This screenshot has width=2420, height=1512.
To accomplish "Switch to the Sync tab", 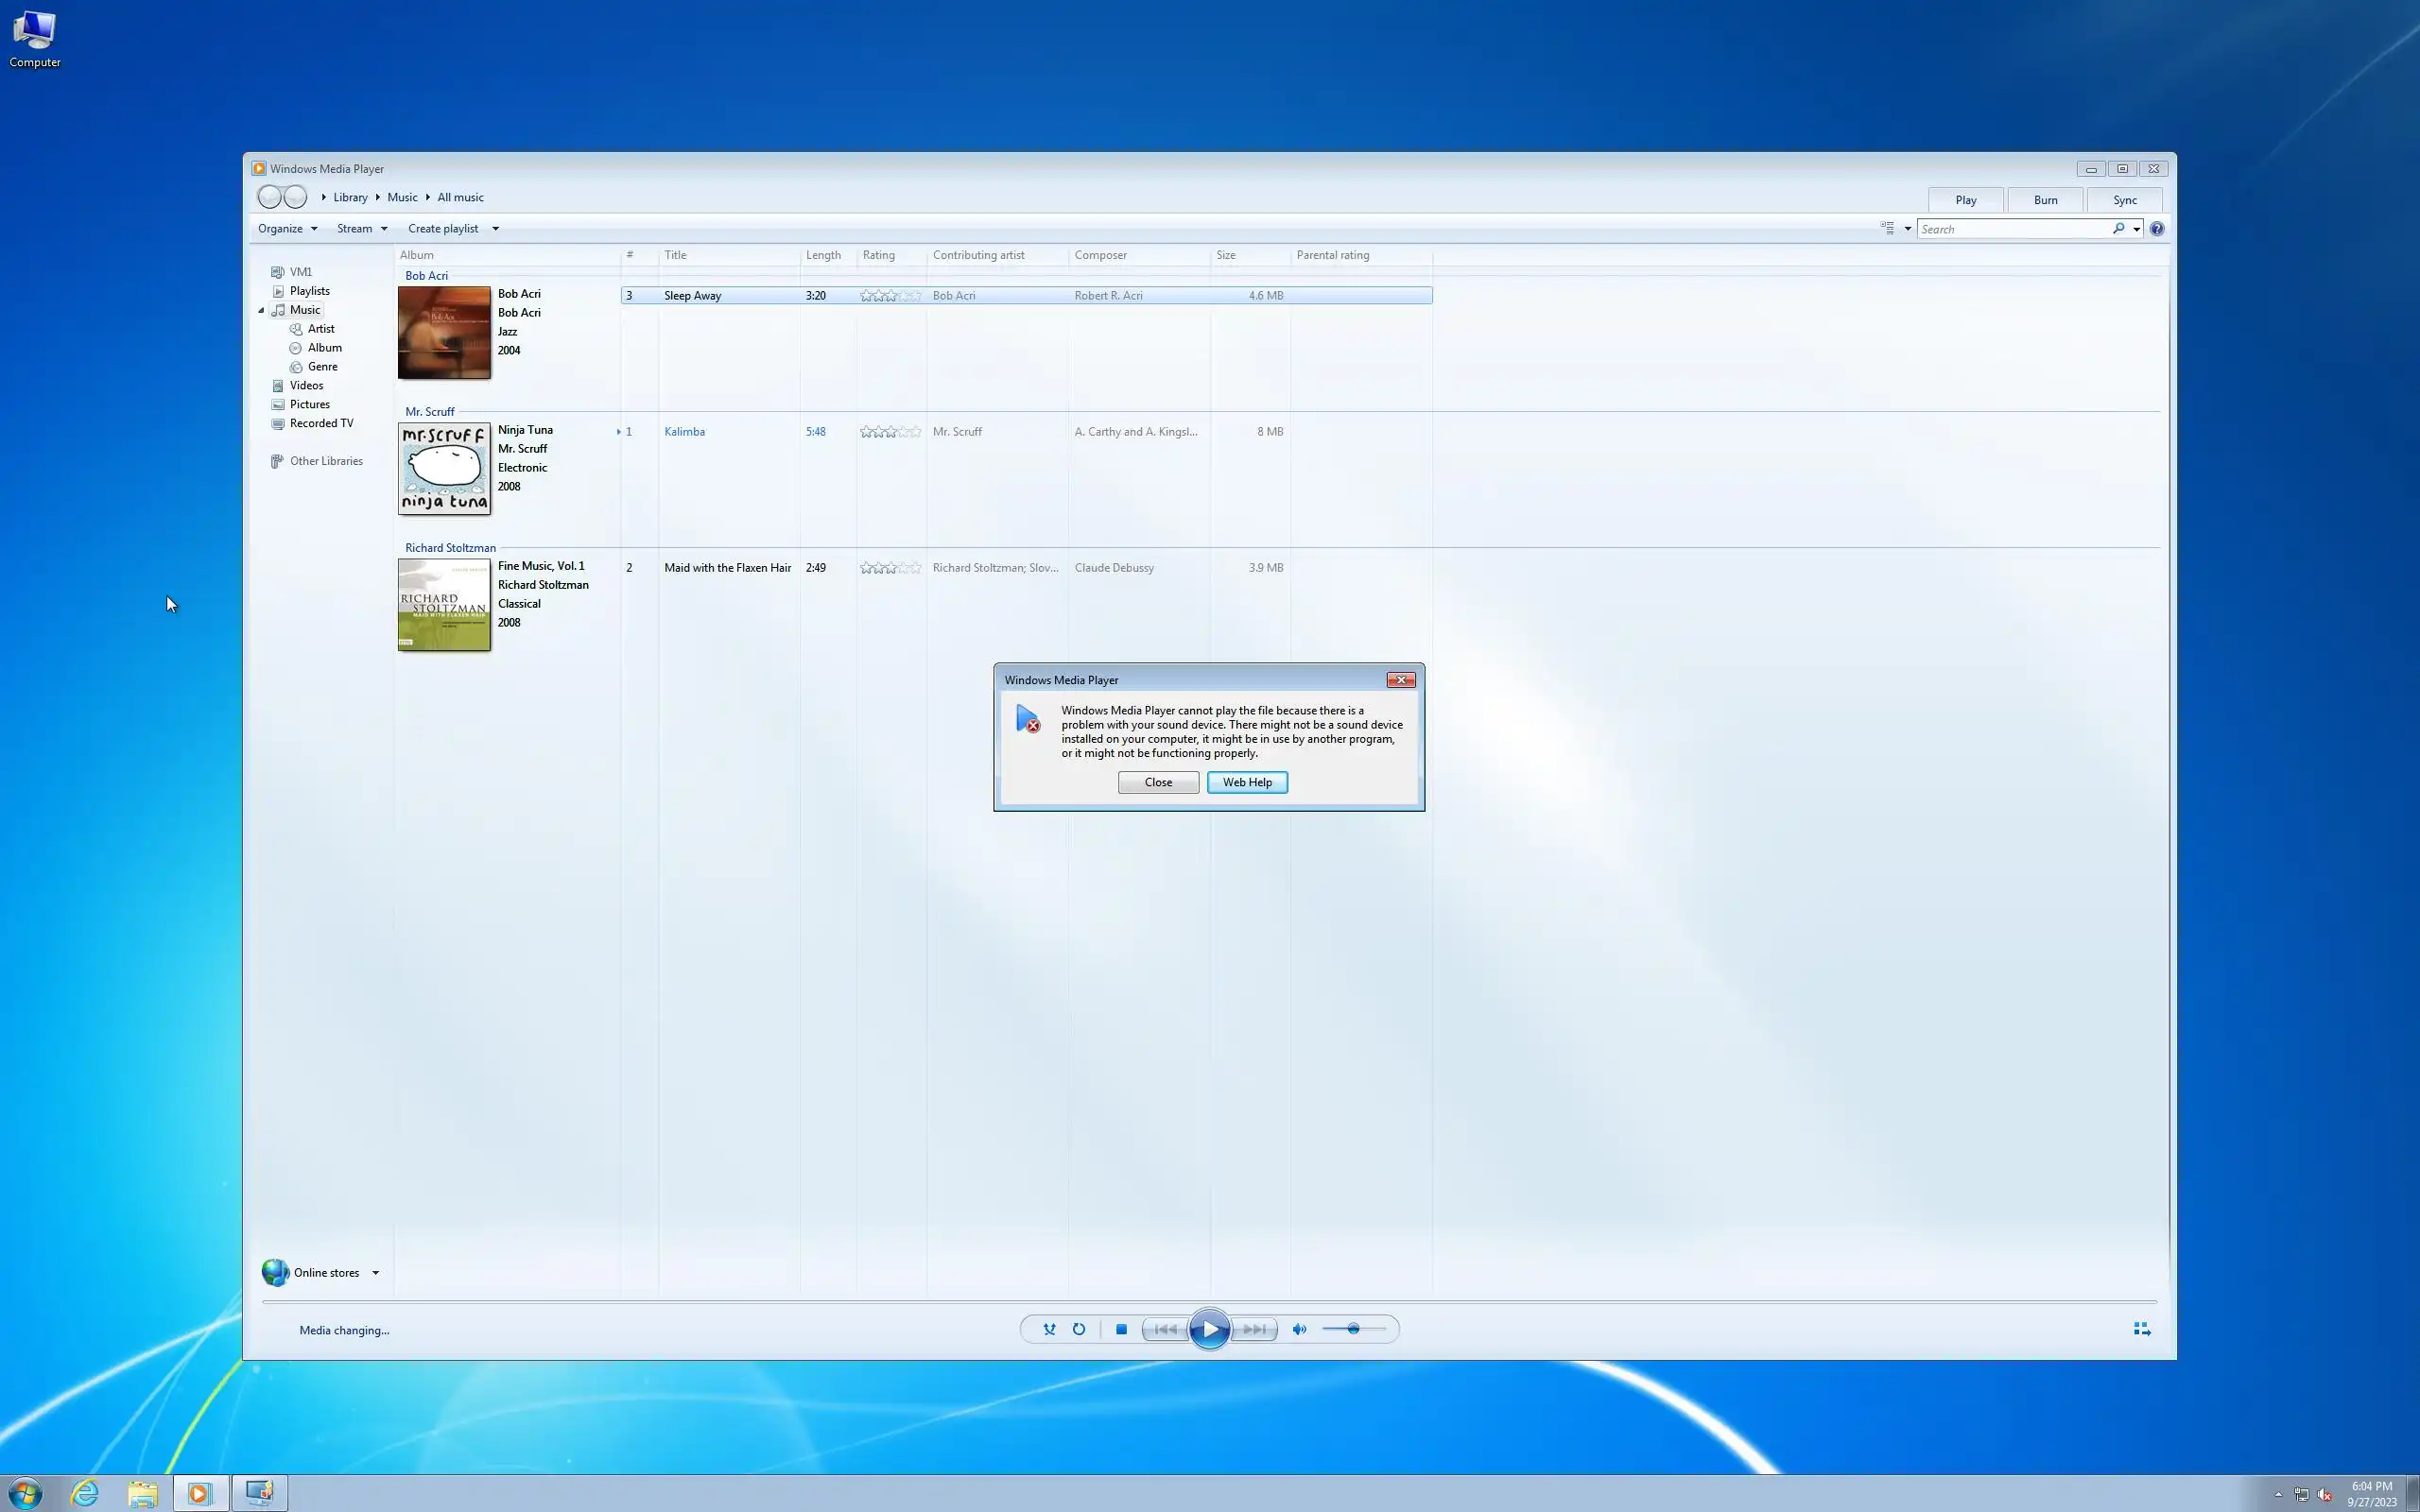I will pos(2124,200).
